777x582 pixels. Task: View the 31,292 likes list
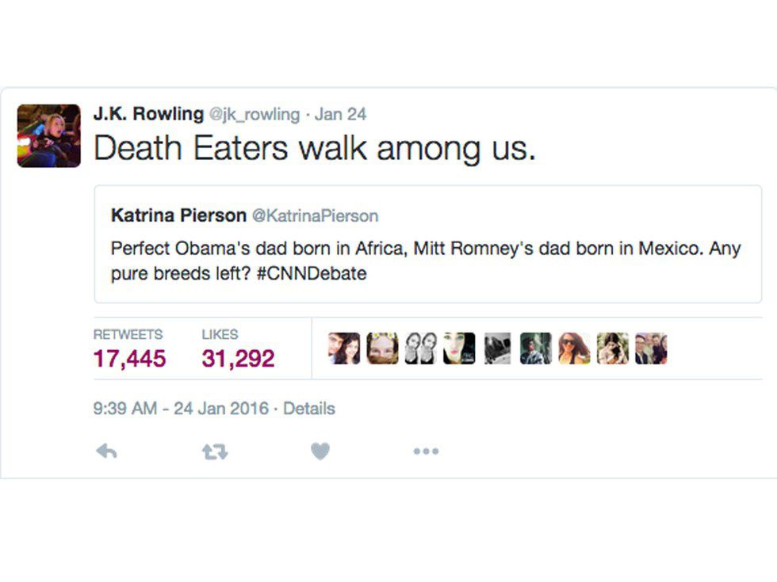[x=238, y=359]
